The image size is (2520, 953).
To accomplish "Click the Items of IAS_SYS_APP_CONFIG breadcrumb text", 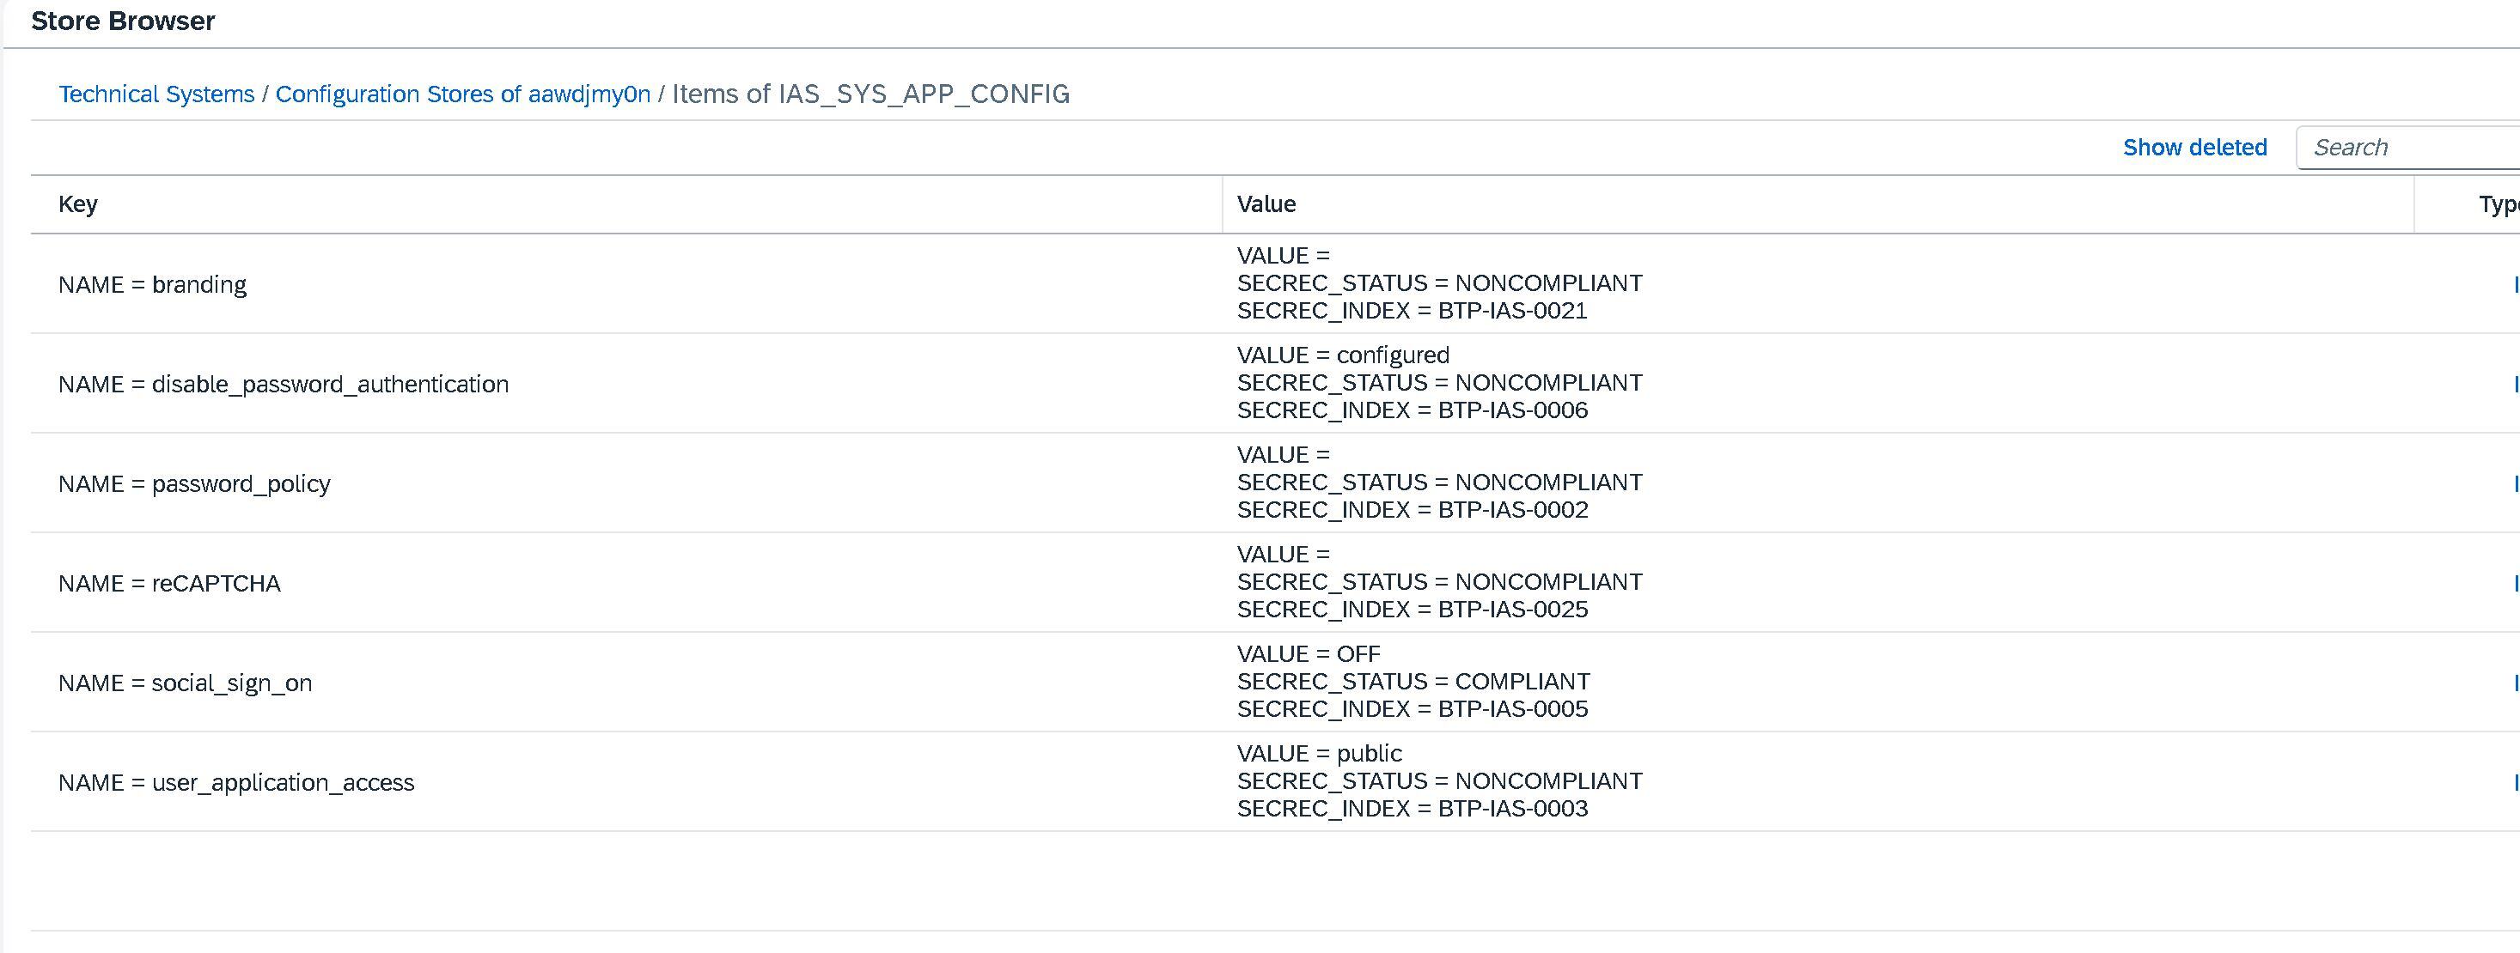I will pos(870,94).
